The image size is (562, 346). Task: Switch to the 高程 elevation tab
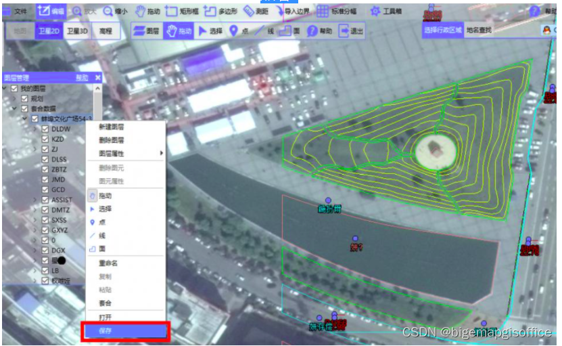pos(106,31)
